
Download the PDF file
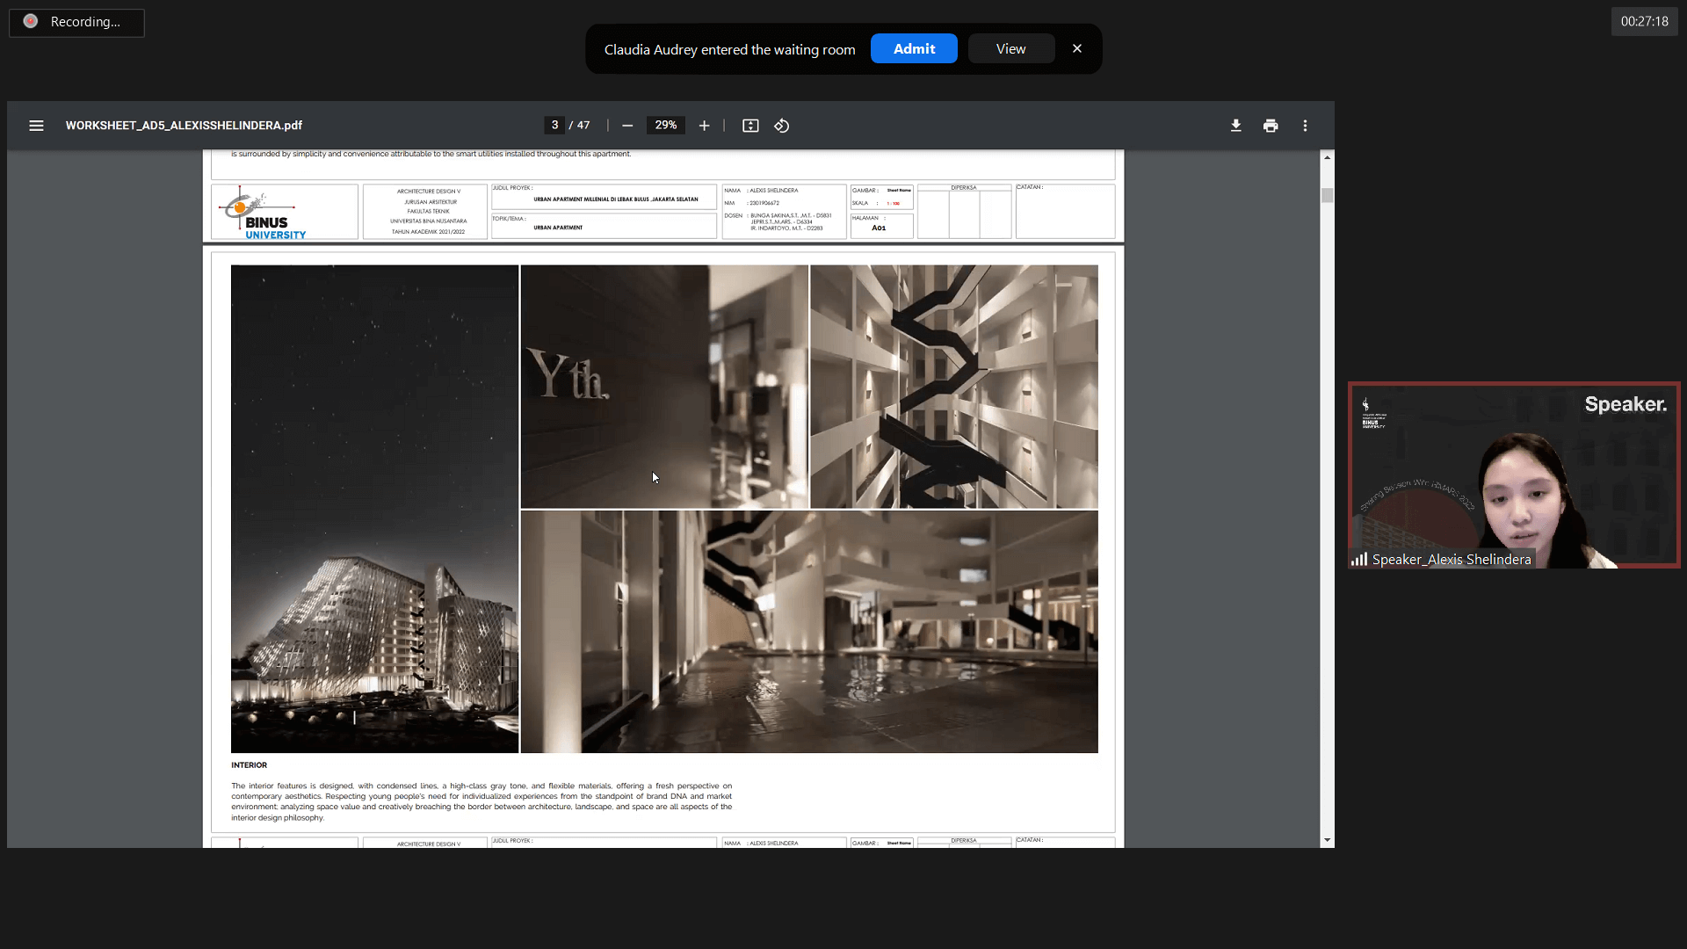[x=1235, y=126]
